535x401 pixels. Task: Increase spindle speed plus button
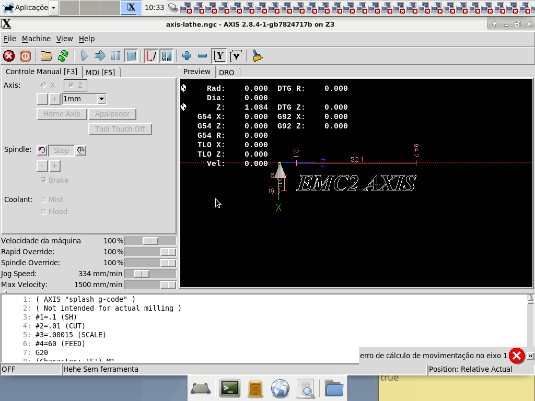[54, 166]
